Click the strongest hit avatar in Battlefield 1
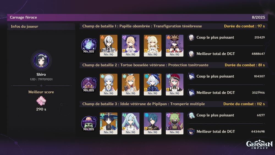Screen dimensions: 275x155 191,37
